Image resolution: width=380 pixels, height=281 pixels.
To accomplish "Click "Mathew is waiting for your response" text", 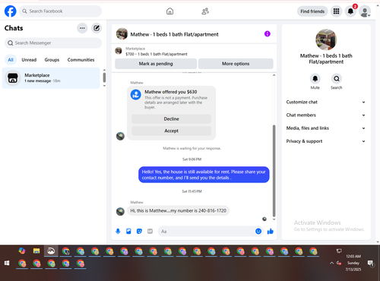I will coord(192,148).
